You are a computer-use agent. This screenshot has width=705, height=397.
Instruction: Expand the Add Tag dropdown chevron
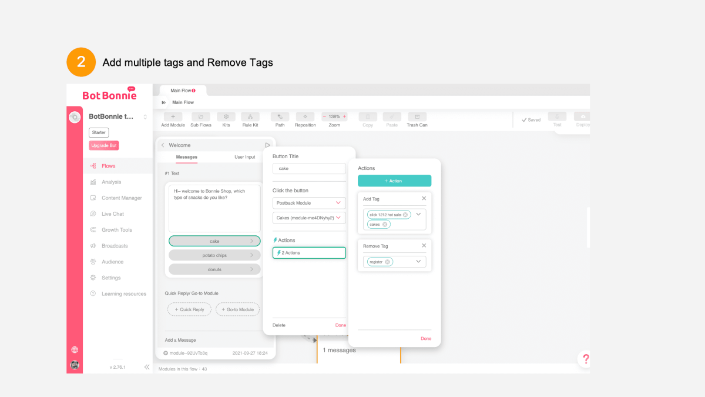pyautogui.click(x=419, y=215)
